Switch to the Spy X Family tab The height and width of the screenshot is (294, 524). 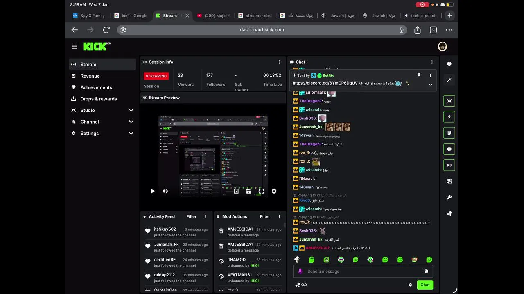coord(89,16)
